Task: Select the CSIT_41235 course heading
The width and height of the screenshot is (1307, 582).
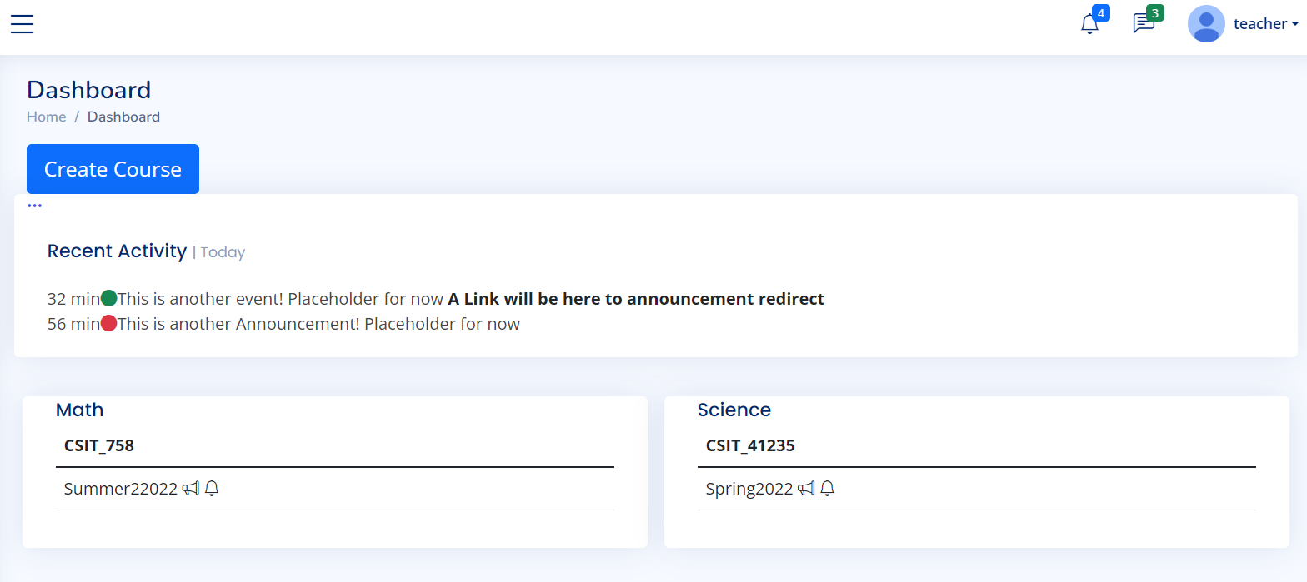Action: click(750, 445)
